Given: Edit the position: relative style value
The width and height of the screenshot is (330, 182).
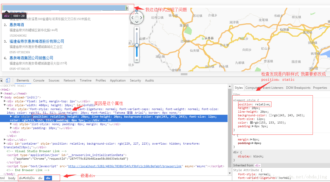Looking at the screenshot, I should (262, 104).
